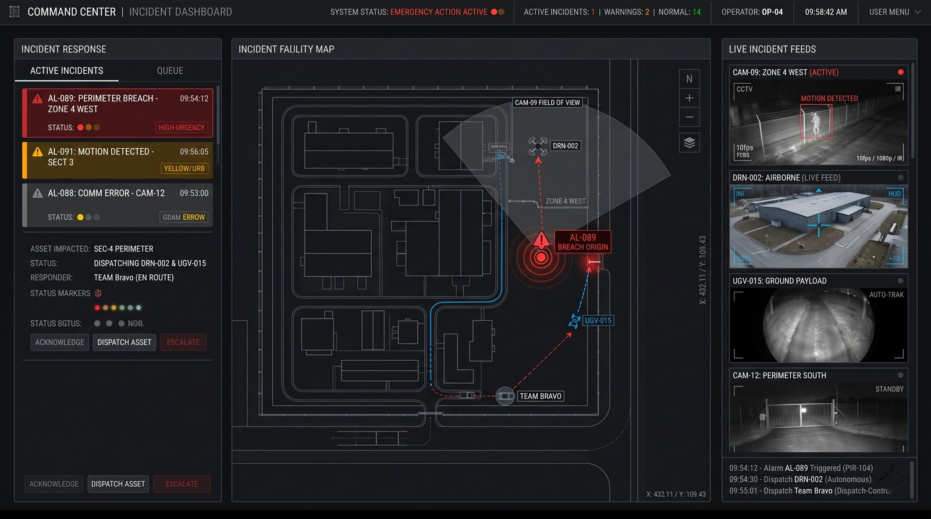Select the Team Bravo vehicle icon
The width and height of the screenshot is (931, 519).
point(505,396)
